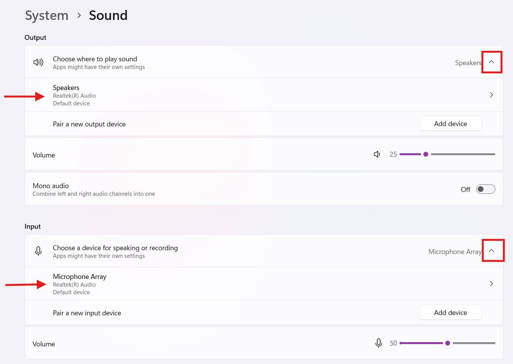Mute the microphone using the input volume icon
Image resolution: width=513 pixels, height=364 pixels.
point(379,343)
